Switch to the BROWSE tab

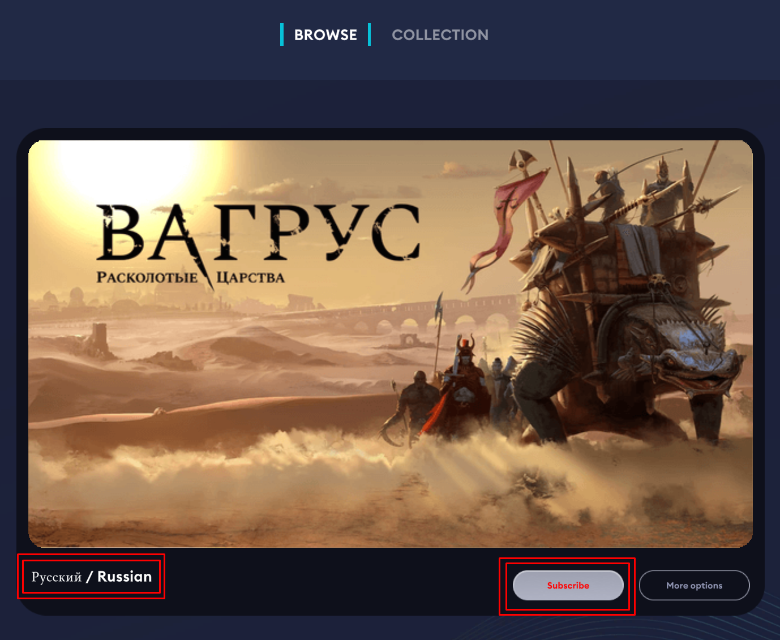[325, 35]
